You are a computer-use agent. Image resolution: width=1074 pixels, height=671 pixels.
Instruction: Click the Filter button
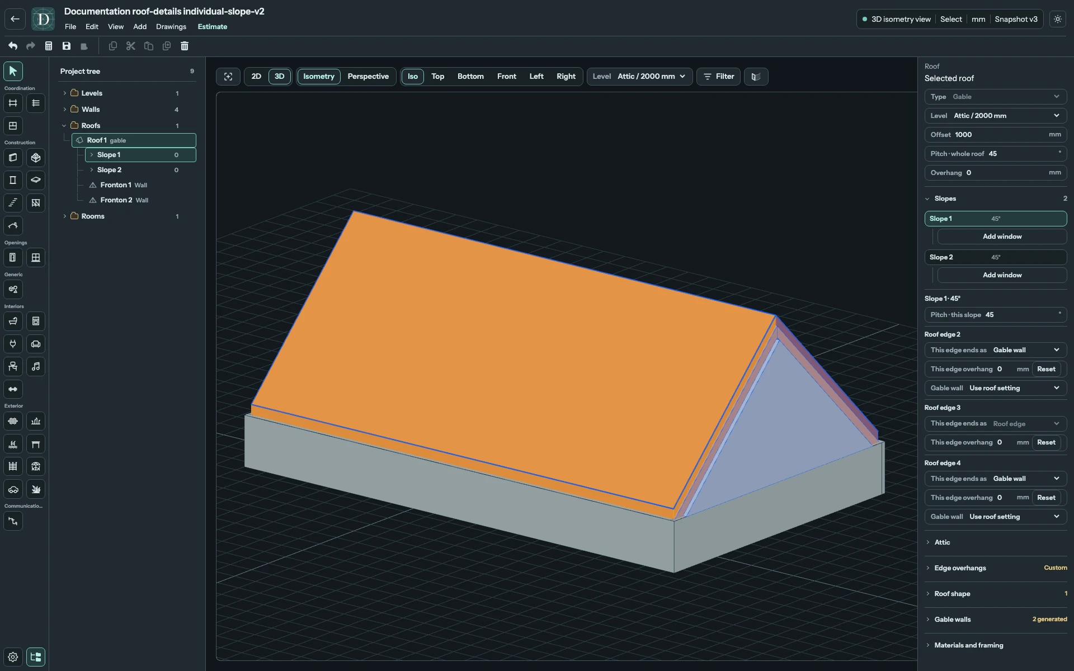718,77
